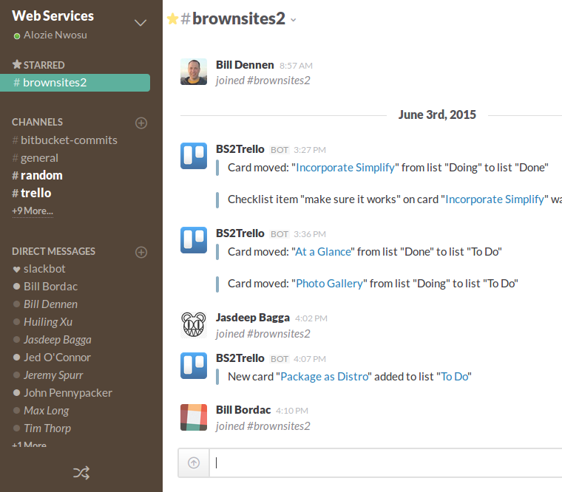
Task: Open direct message with Jasdeep Bagga
Action: click(x=58, y=340)
